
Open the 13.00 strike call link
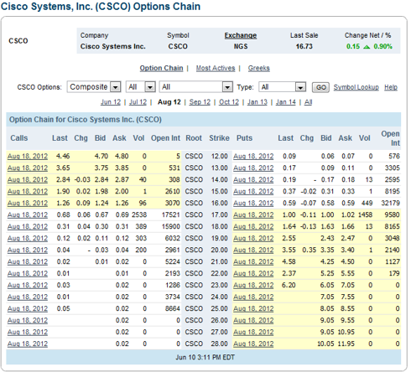click(28, 168)
